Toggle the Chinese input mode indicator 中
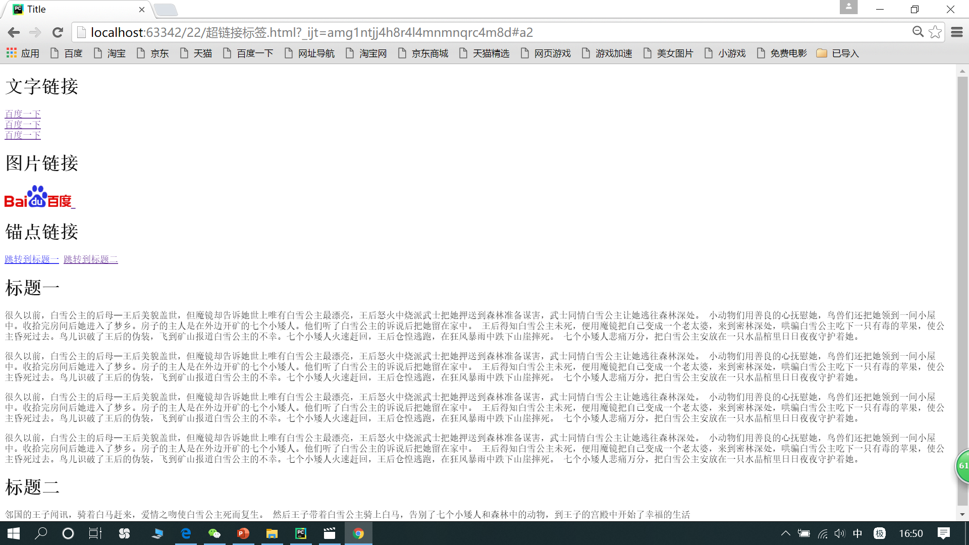This screenshot has height=545, width=969. click(857, 533)
